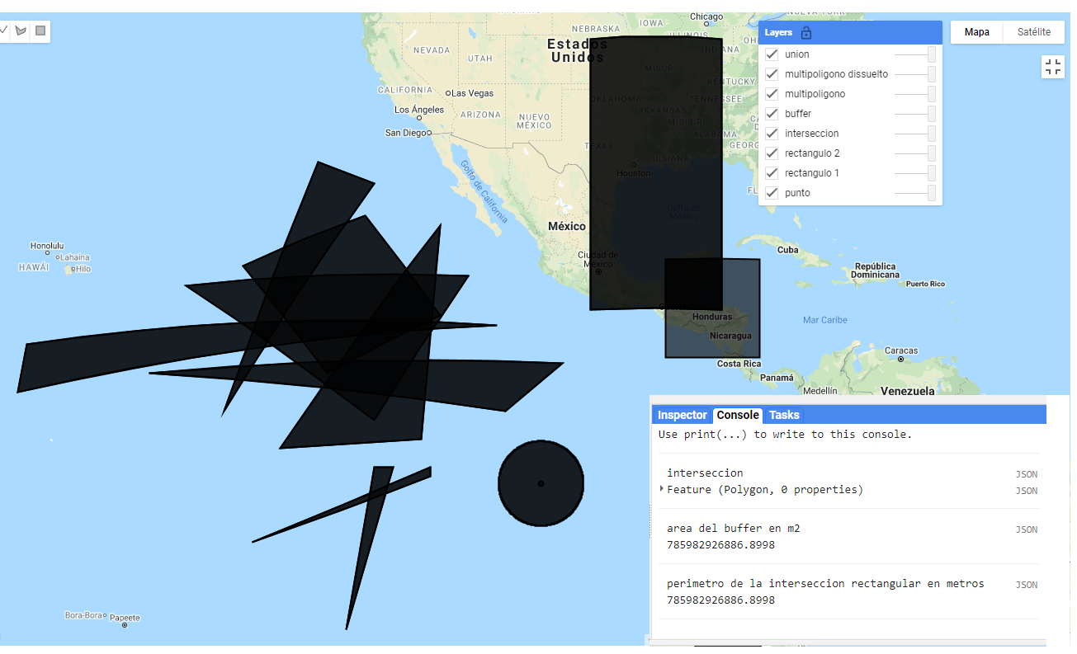The image size is (1077, 654).
Task: Click the Mar Caribe label
Action: [825, 320]
